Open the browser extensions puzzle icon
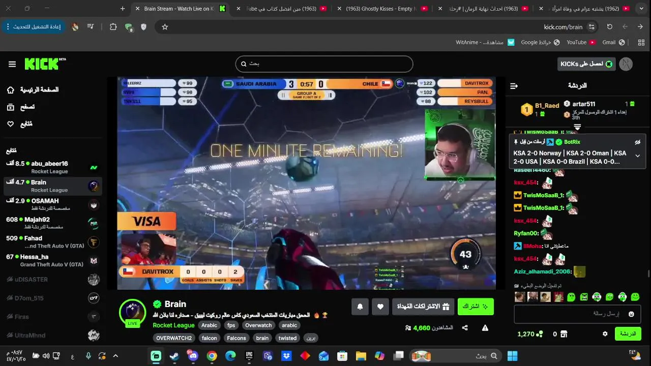This screenshot has width=651, height=366. (x=113, y=27)
